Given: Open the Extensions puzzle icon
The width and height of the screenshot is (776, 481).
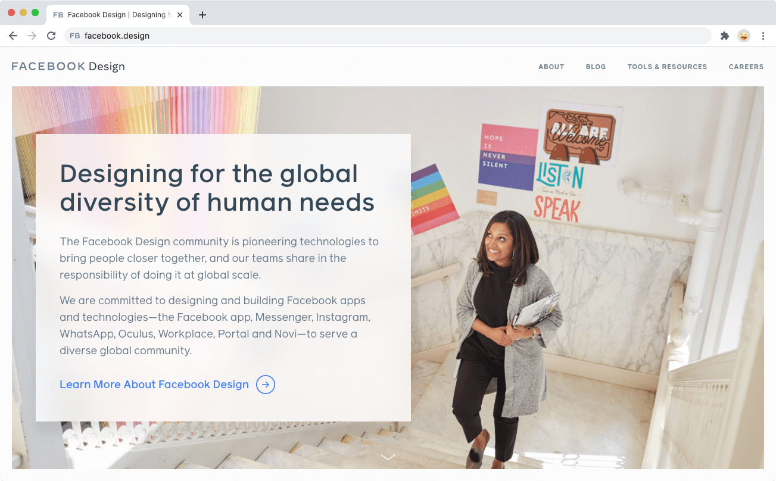Looking at the screenshot, I should tap(725, 36).
